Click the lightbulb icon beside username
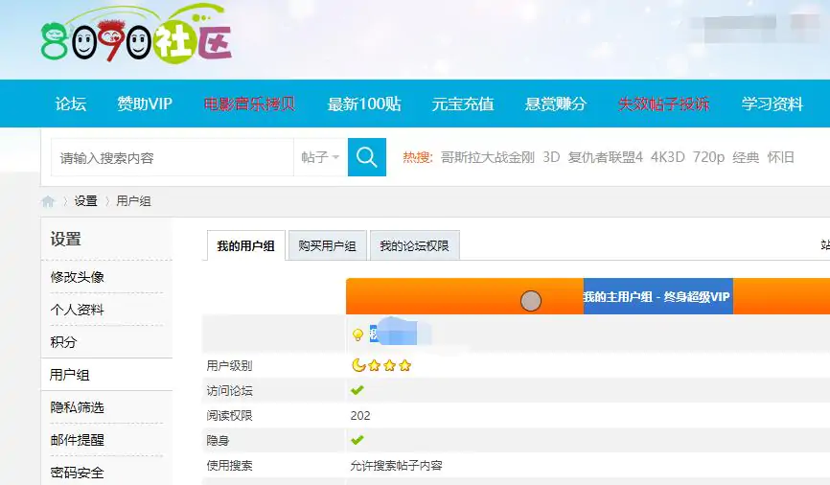Screen dimensions: 830x485 (357, 335)
